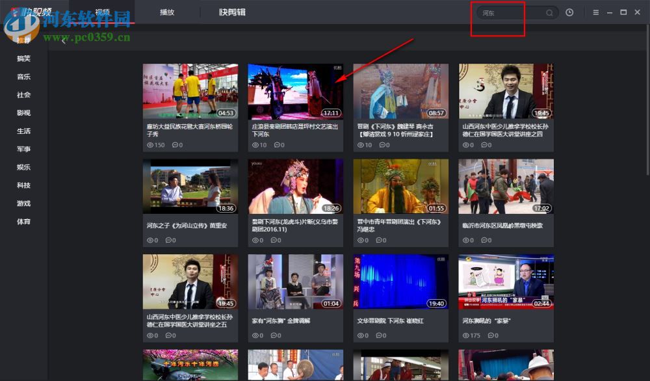Screen dimensions: 650x381
Task: Open the hamburger main menu
Action: tap(595, 12)
